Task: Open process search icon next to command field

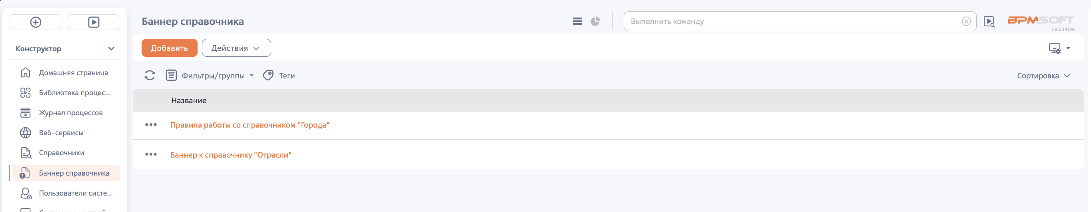Action: [x=989, y=22]
